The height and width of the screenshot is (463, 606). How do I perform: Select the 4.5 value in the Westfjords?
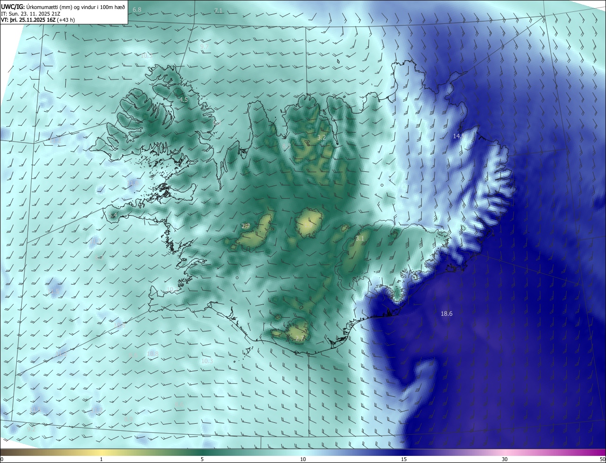pyautogui.click(x=184, y=100)
